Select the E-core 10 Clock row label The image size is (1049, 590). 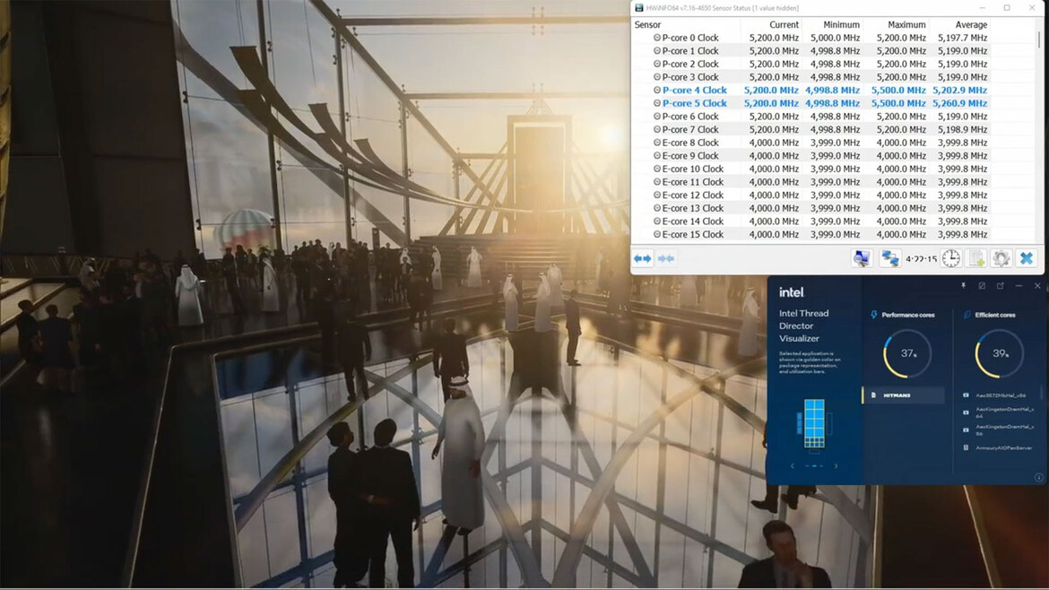coord(693,169)
